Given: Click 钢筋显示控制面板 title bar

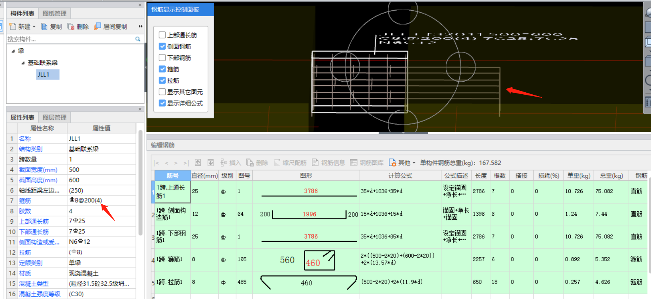Looking at the screenshot, I should tap(181, 9).
